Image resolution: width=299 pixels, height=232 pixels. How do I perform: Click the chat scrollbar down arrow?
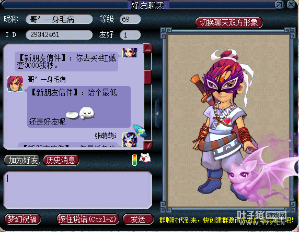pos(148,145)
